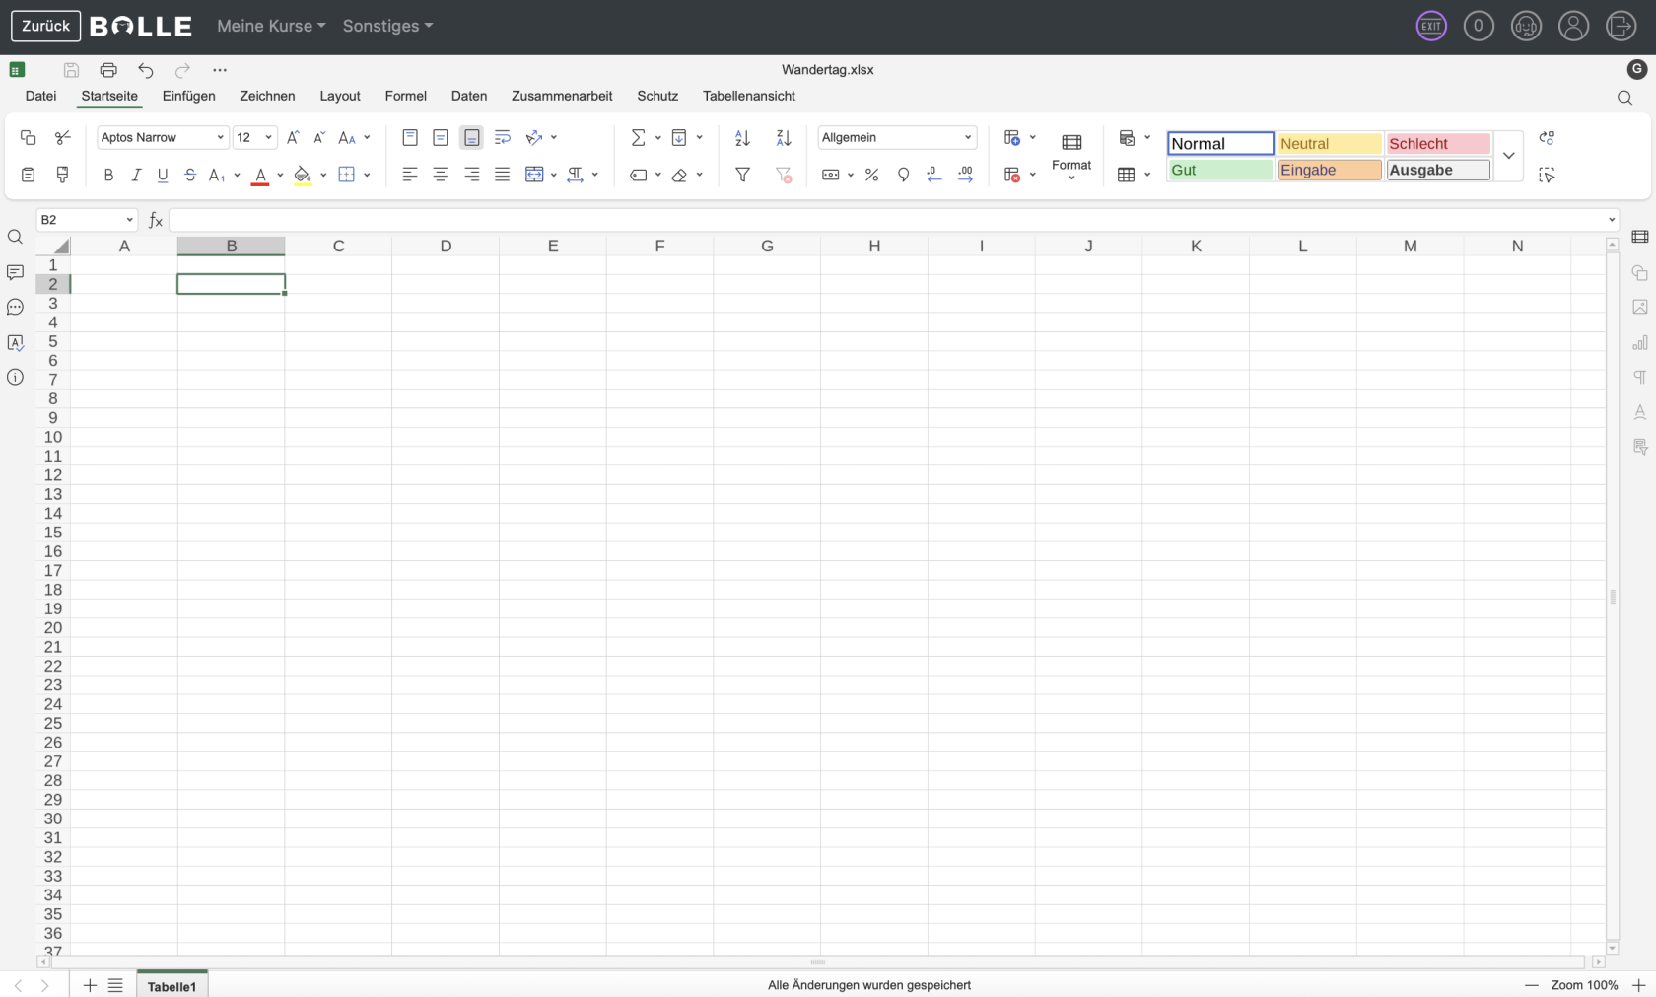Toggle Align bottom vertical alignment
The height and width of the screenshot is (997, 1656).
point(471,138)
